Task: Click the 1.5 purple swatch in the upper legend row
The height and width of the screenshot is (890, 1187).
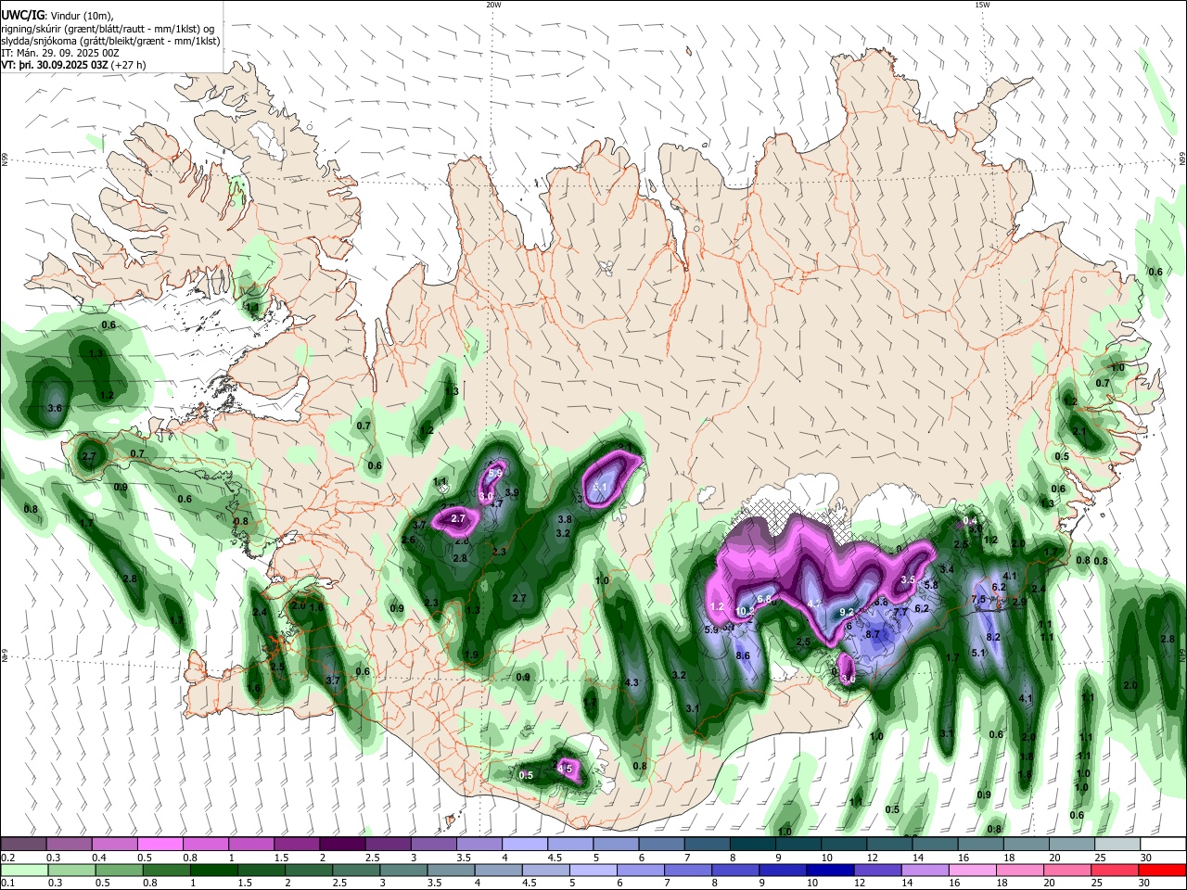Action: tap(296, 844)
